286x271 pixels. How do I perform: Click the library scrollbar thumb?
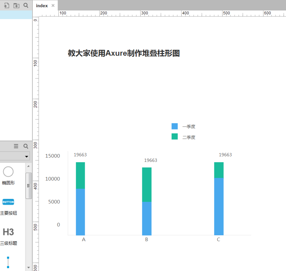pyautogui.click(x=29, y=185)
